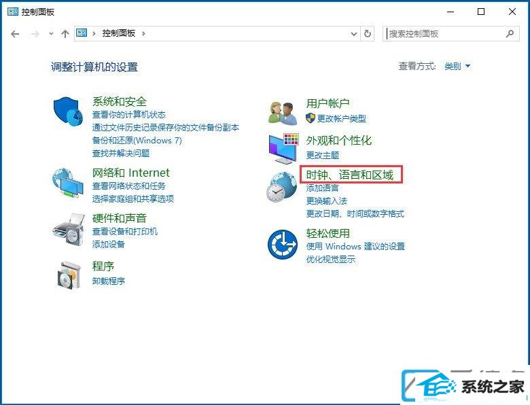Click the Hardware and Sound printer icon
This screenshot has width=530, height=405.
pyautogui.click(x=69, y=230)
